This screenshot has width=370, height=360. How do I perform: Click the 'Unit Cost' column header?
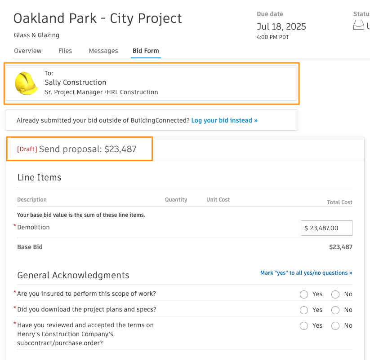[x=218, y=200]
